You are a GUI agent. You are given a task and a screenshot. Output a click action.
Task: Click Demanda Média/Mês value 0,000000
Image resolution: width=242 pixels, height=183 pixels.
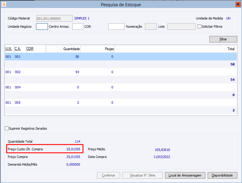click(x=73, y=164)
